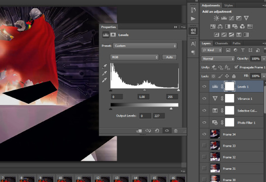Switch to the Styles tab
Image resolution: width=266 pixels, height=182 pixels.
tap(229, 5)
